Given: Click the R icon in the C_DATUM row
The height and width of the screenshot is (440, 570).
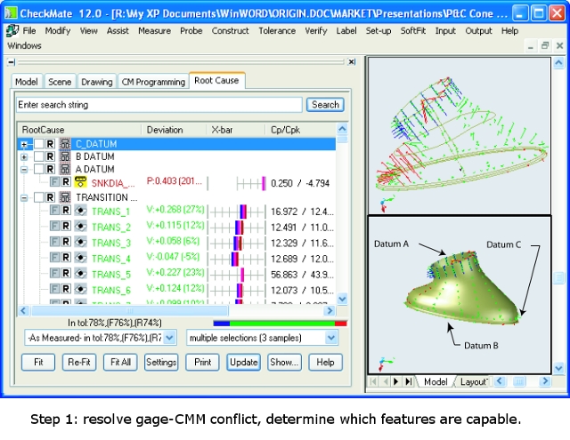Looking at the screenshot, I should pos(50,144).
